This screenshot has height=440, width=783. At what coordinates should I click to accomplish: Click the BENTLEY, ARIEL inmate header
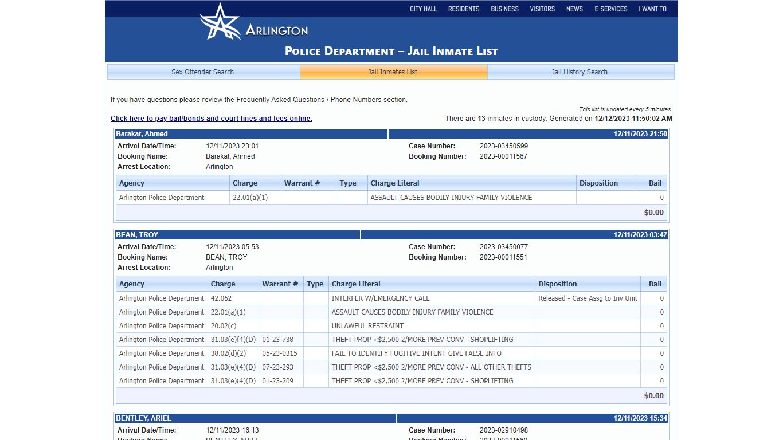click(x=256, y=418)
